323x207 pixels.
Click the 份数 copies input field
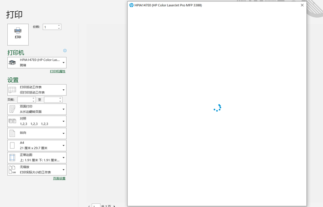point(50,27)
